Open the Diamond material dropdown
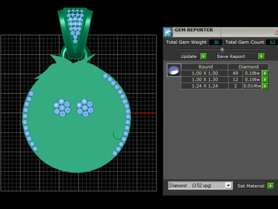Viewport: 278px width, 209px height. pyautogui.click(x=228, y=186)
